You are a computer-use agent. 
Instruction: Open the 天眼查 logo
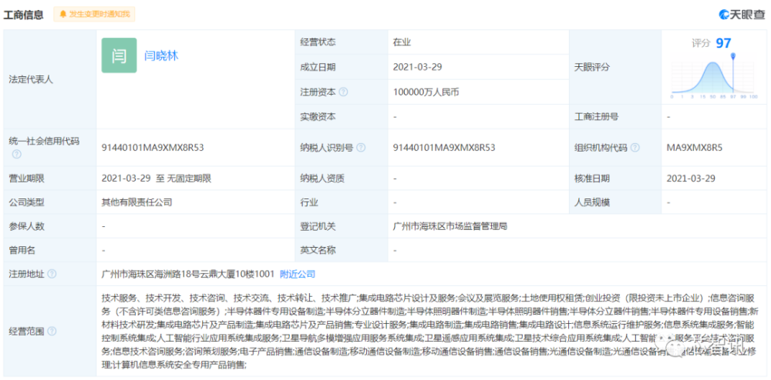coord(742,15)
